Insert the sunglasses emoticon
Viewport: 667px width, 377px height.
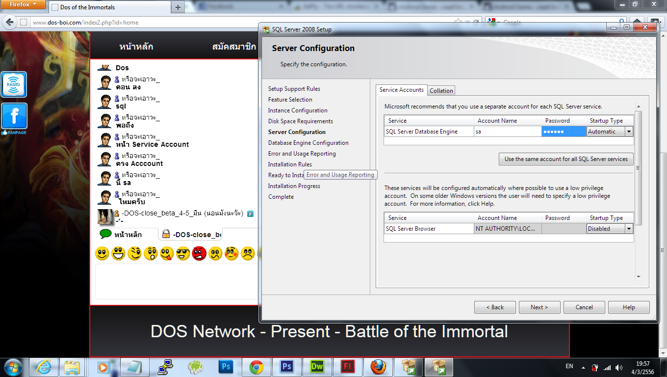tap(183, 254)
